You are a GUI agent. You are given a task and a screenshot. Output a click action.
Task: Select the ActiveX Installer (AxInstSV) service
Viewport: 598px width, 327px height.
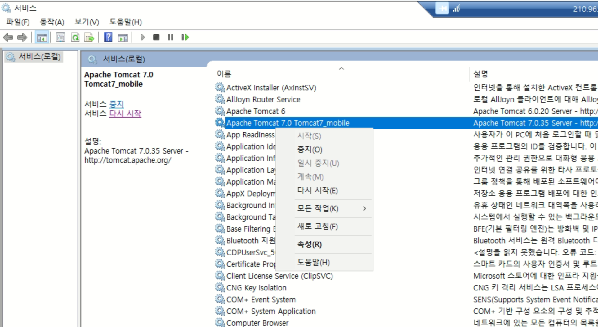point(271,88)
